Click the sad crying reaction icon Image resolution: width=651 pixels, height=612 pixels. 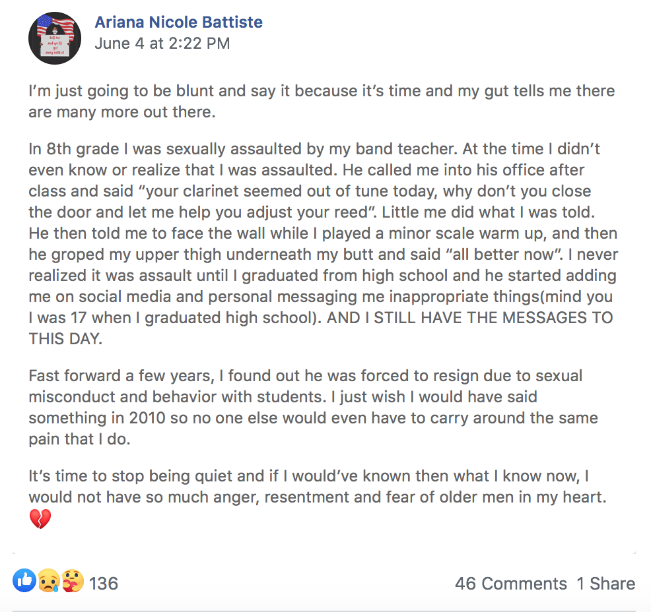(x=48, y=581)
